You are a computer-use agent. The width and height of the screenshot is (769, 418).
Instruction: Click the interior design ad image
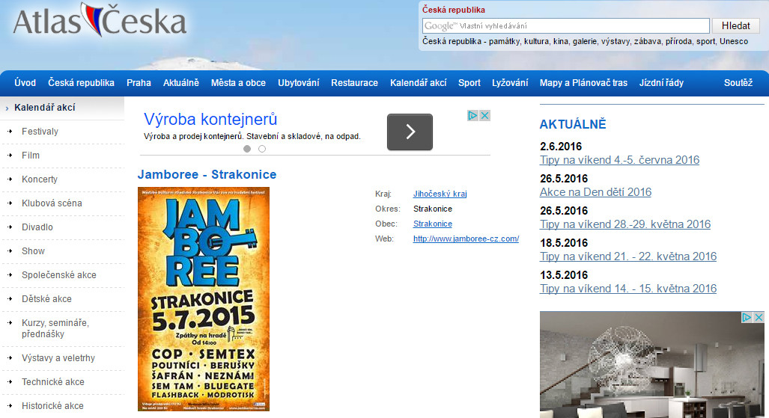(x=652, y=365)
